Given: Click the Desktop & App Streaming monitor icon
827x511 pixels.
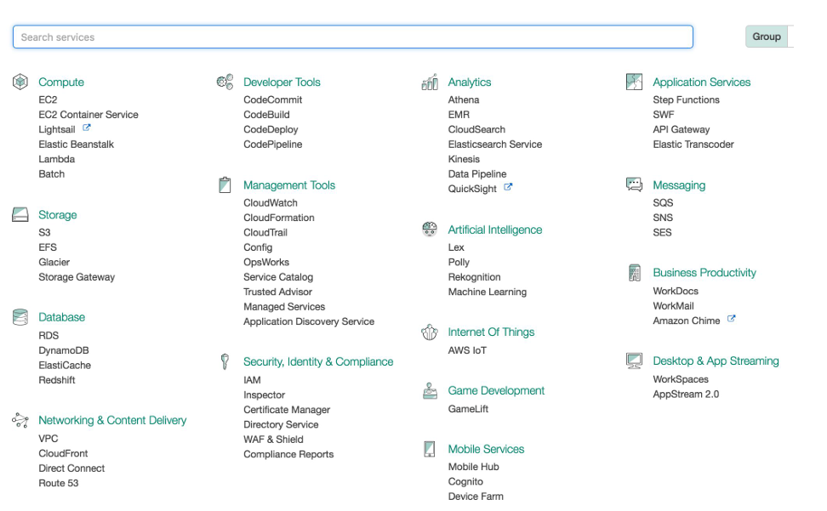Looking at the screenshot, I should point(634,361).
